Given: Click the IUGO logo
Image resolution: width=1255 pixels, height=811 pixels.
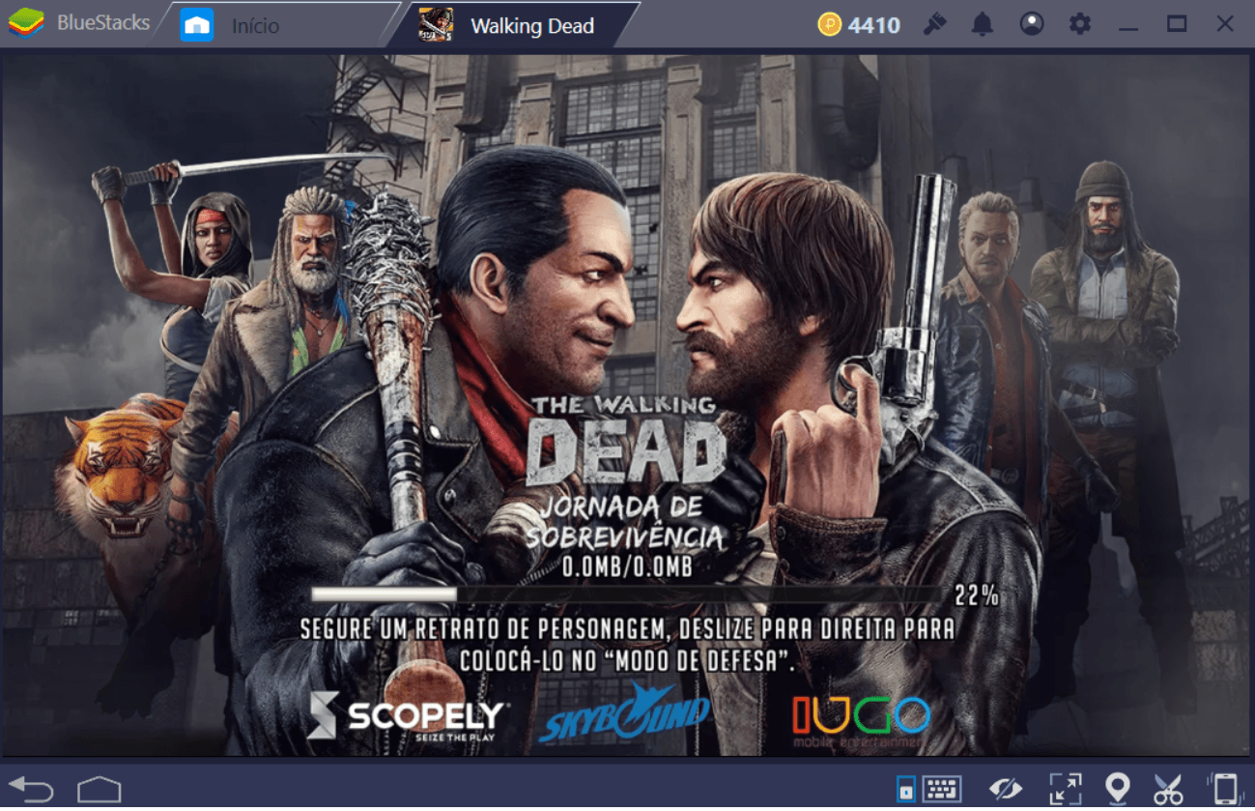Looking at the screenshot, I should (861, 720).
